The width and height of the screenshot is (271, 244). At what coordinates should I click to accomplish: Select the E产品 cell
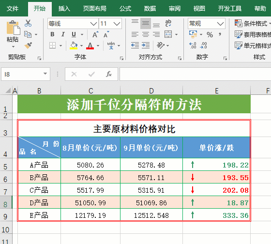[39, 215]
